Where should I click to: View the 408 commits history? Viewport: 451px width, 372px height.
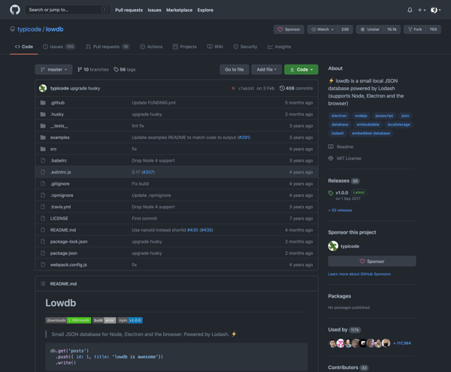coord(296,89)
